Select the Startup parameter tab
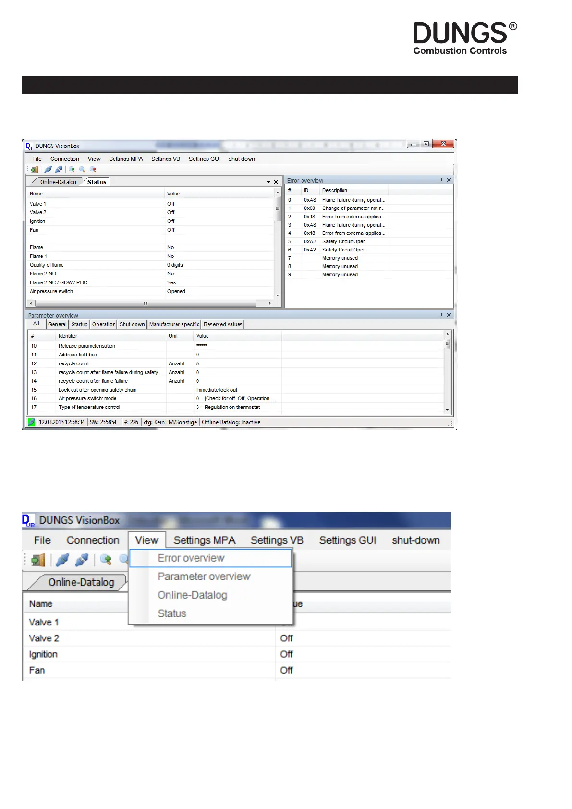Viewport: 572px width, 809px height. (x=80, y=324)
